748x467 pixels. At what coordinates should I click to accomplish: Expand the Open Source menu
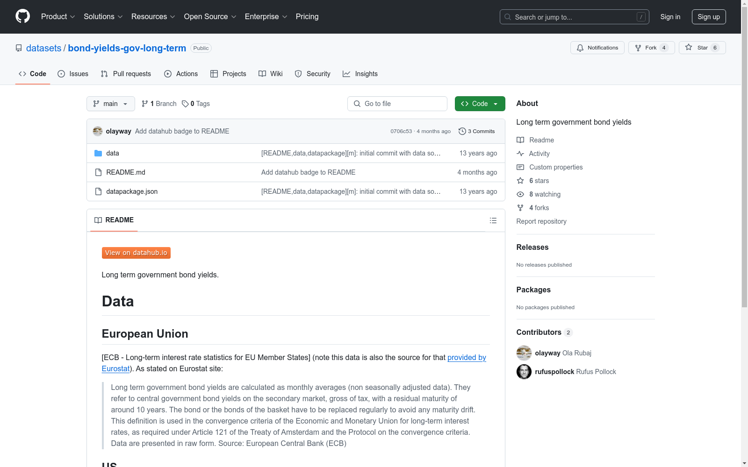210,17
